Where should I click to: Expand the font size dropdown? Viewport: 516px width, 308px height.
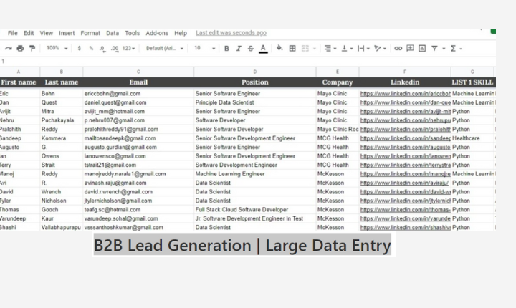pyautogui.click(x=202, y=48)
